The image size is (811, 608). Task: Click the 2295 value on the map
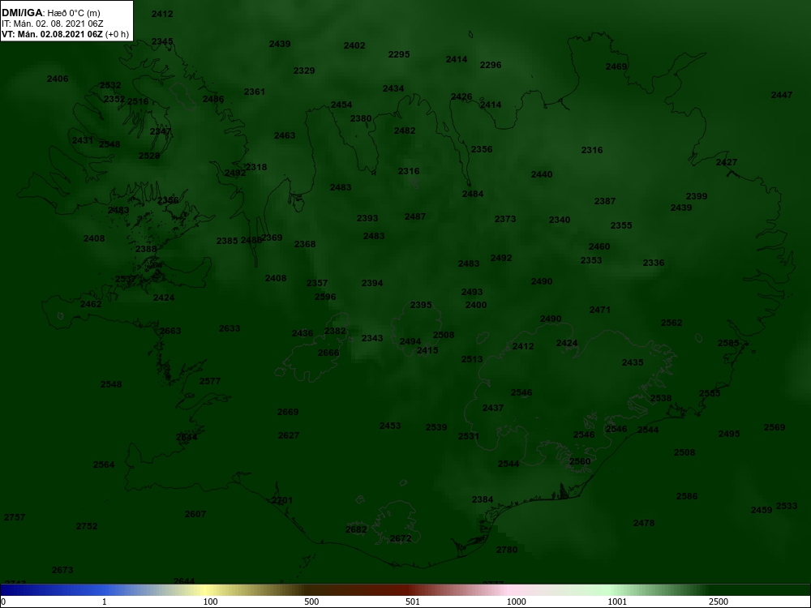click(399, 54)
